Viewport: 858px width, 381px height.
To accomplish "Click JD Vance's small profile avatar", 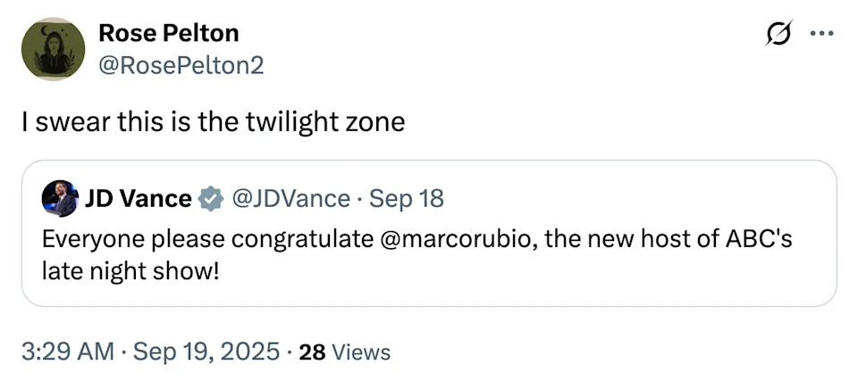I will click(x=60, y=198).
